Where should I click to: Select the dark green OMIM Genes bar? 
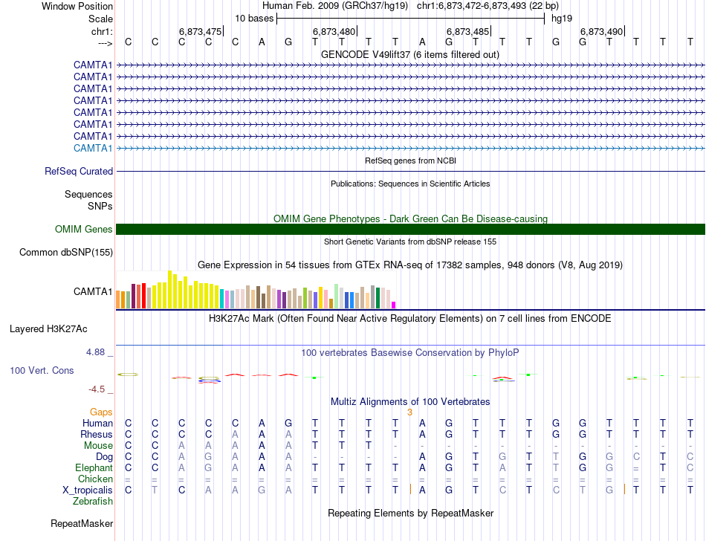coord(410,229)
